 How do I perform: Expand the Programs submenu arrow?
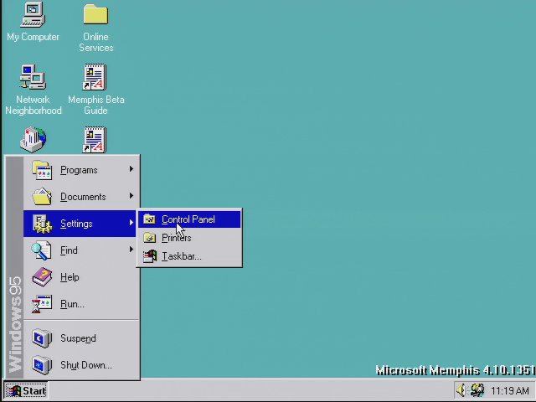(131, 169)
